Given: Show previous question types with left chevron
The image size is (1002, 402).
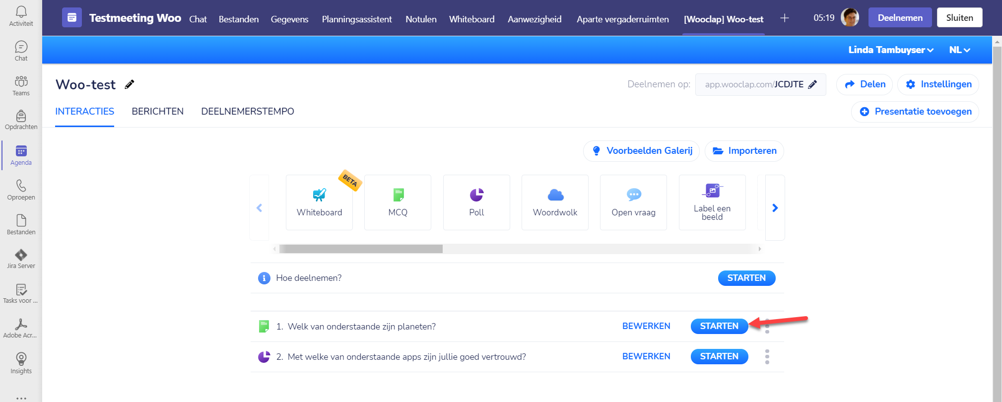Looking at the screenshot, I should pyautogui.click(x=259, y=207).
